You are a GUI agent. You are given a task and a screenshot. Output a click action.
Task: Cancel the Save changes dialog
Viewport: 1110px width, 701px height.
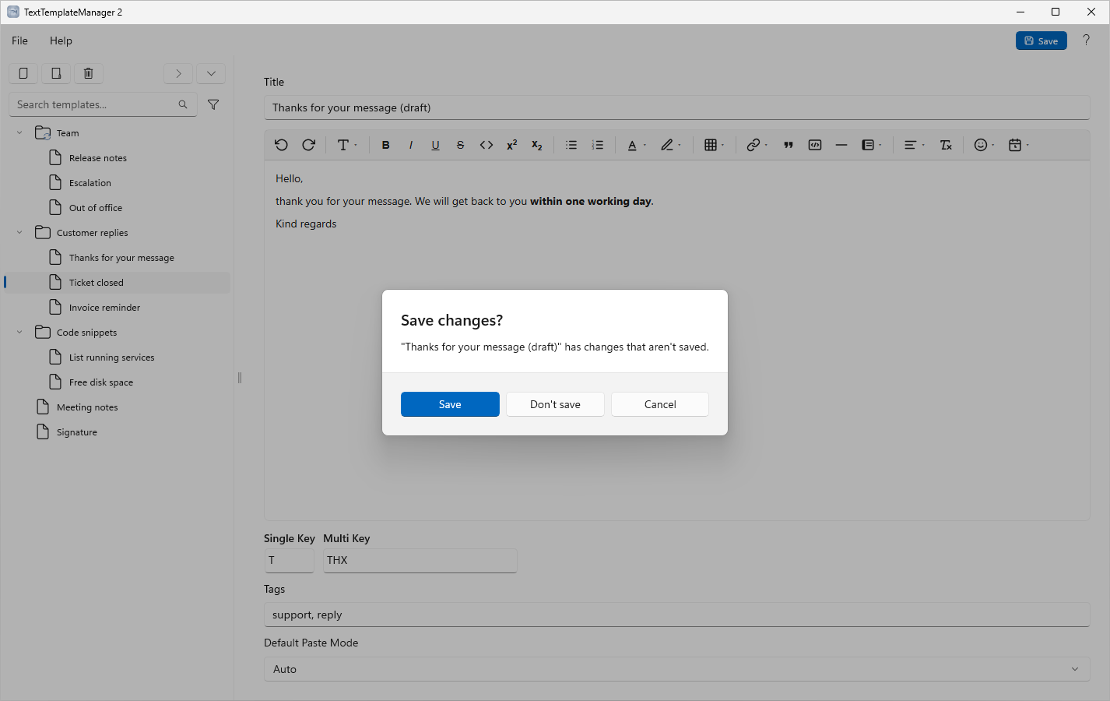pyautogui.click(x=660, y=404)
